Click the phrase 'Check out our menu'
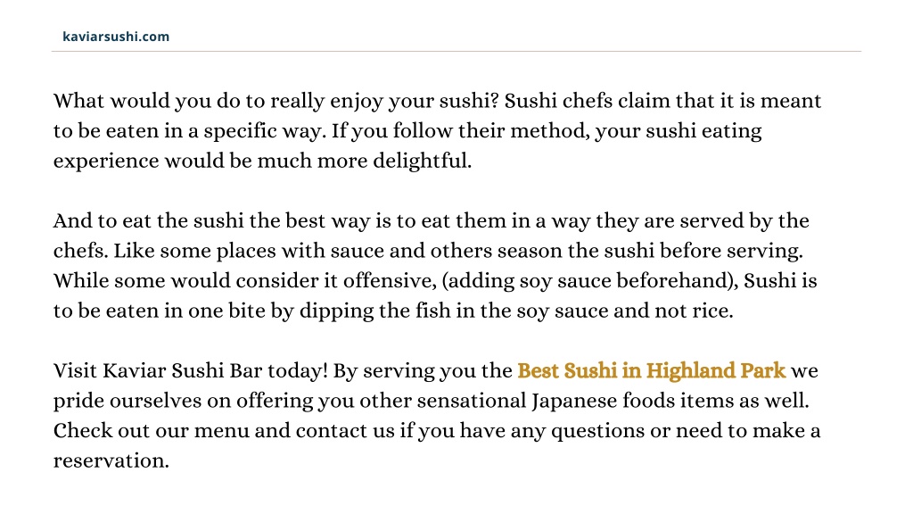This screenshot has height=514, width=913. (x=152, y=431)
